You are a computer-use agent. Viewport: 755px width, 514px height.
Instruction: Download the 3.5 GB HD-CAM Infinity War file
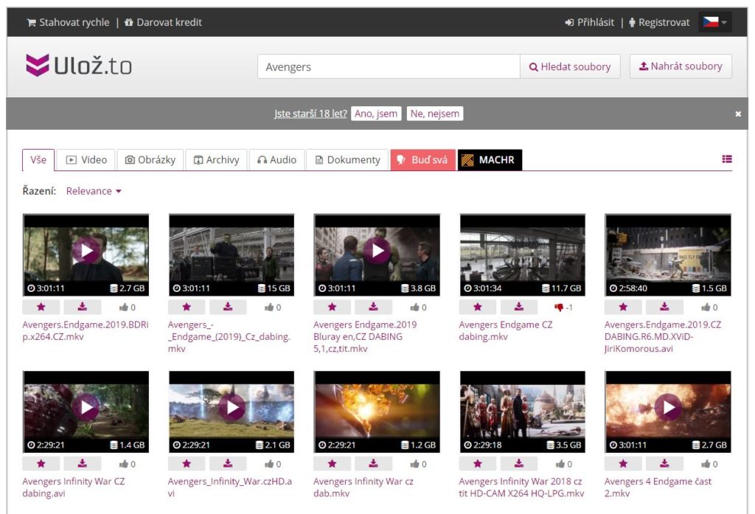coord(518,463)
